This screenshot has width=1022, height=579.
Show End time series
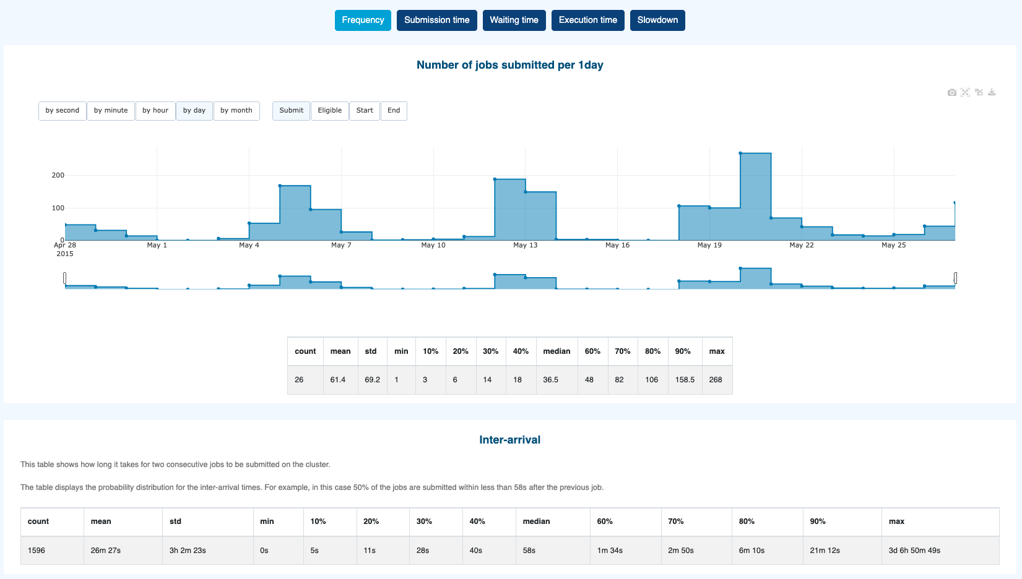(394, 111)
